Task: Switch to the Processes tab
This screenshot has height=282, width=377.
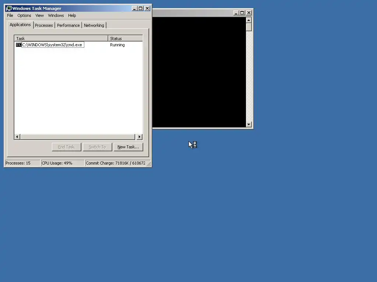Action: tap(44, 25)
